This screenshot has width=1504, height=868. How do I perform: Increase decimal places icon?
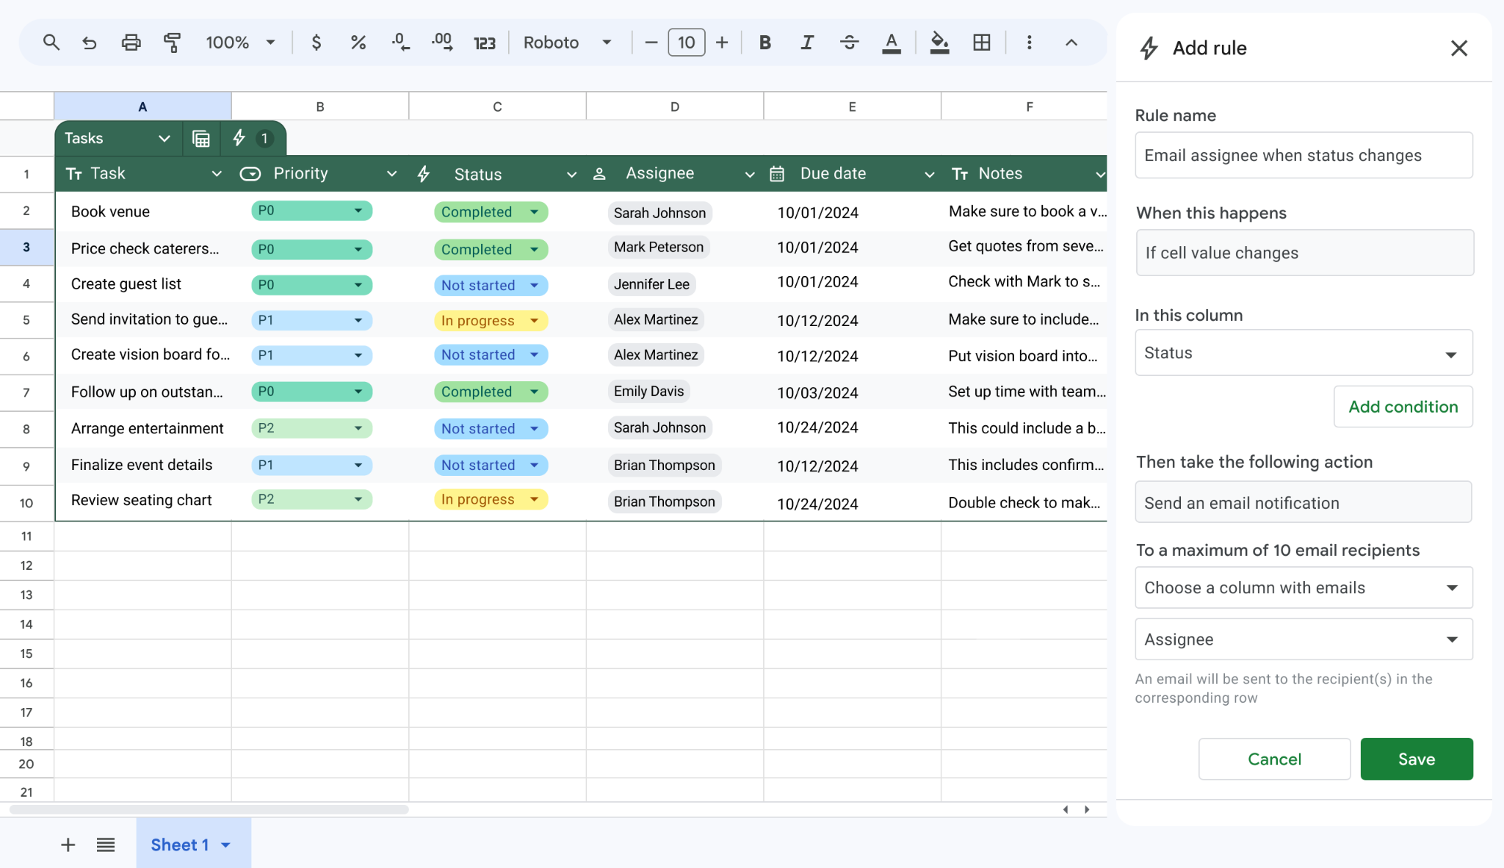(442, 43)
